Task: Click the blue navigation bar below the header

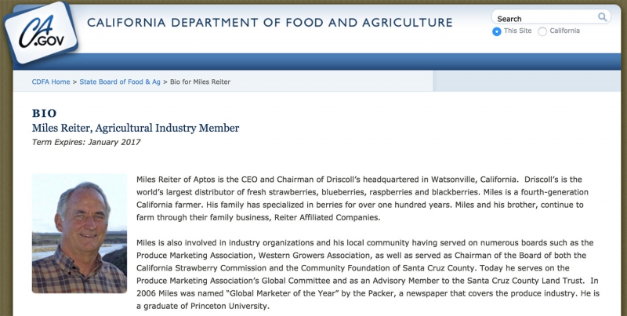Action: 313,61
